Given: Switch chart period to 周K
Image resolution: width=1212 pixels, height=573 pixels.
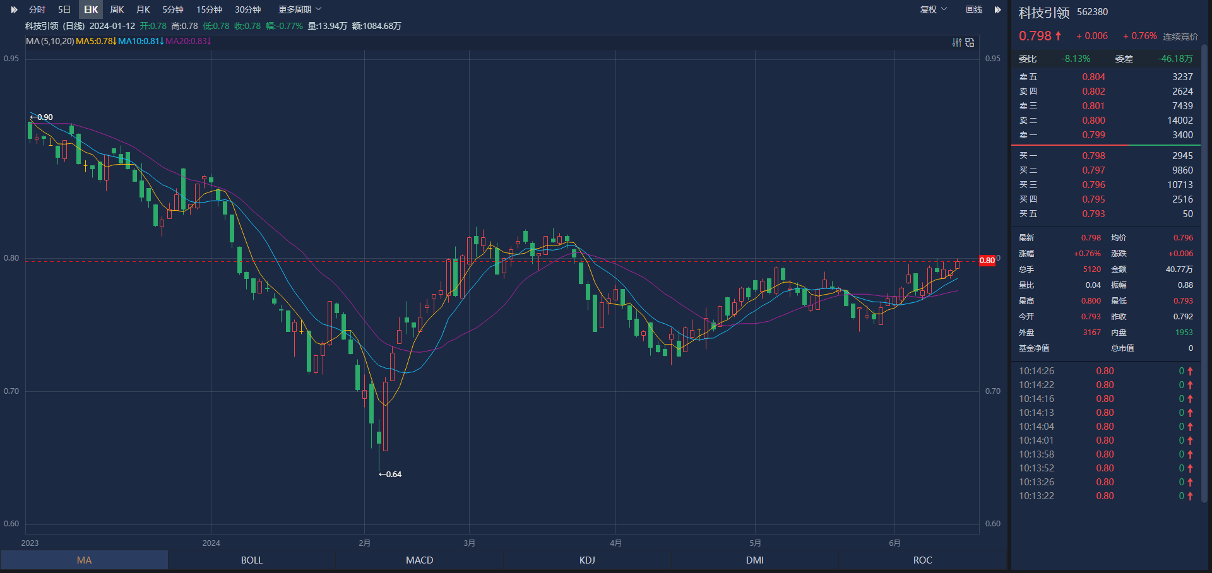Looking at the screenshot, I should coord(117,9).
